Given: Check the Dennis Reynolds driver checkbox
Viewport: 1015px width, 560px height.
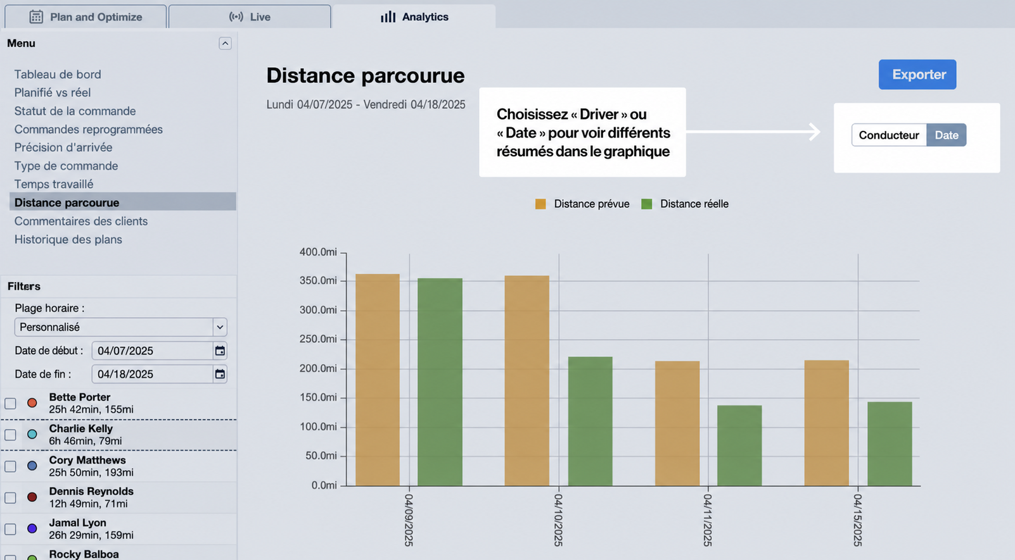Looking at the screenshot, I should [10, 498].
